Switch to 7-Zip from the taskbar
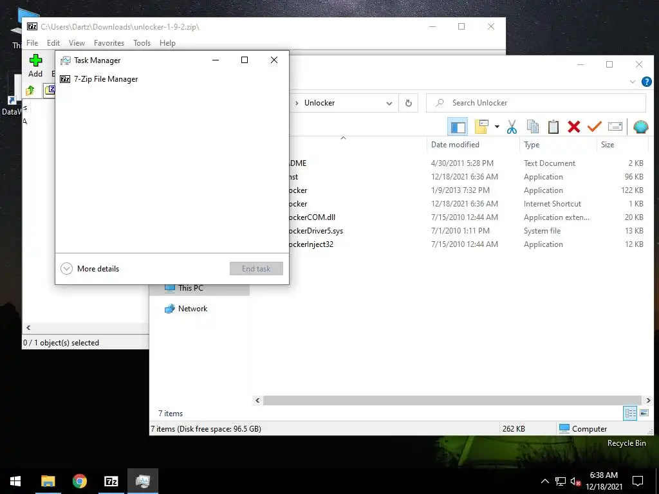 (111, 481)
